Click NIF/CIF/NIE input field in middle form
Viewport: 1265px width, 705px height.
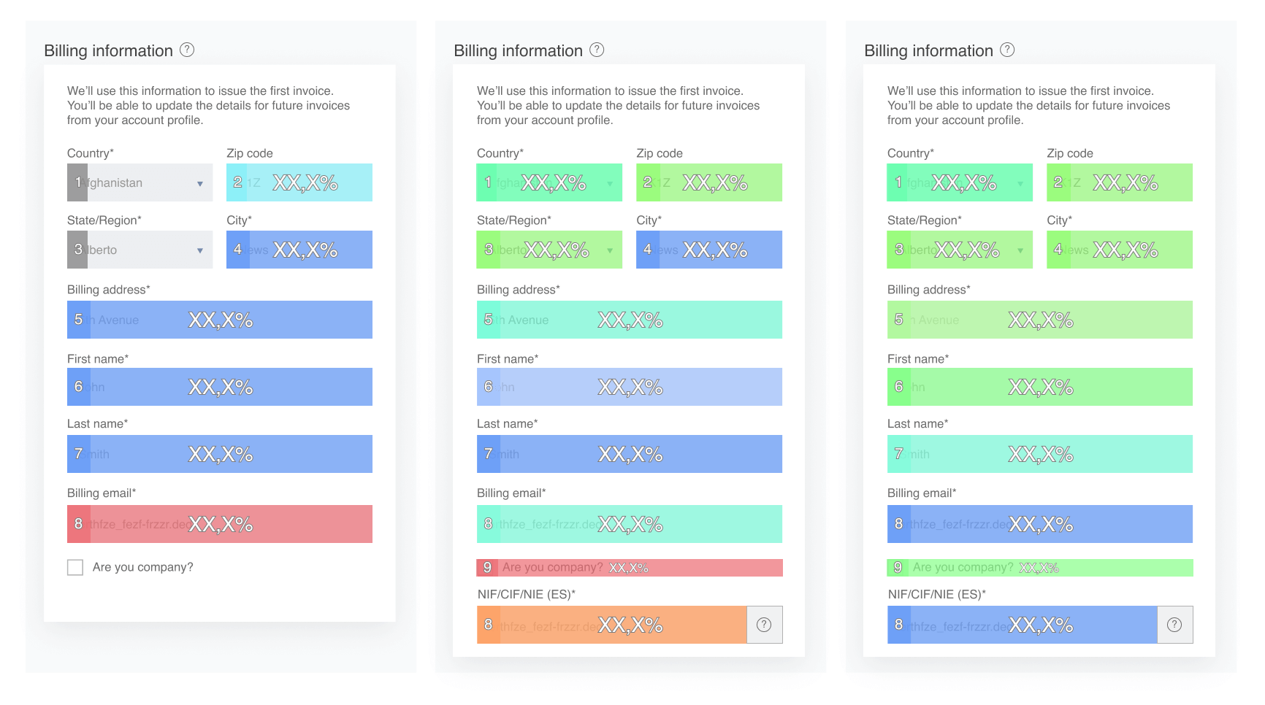611,625
